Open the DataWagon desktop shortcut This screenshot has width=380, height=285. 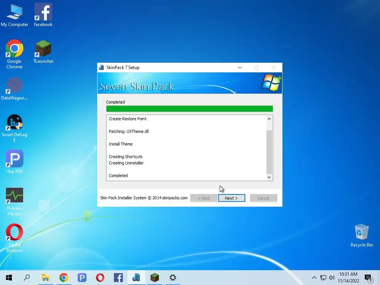[x=14, y=89]
